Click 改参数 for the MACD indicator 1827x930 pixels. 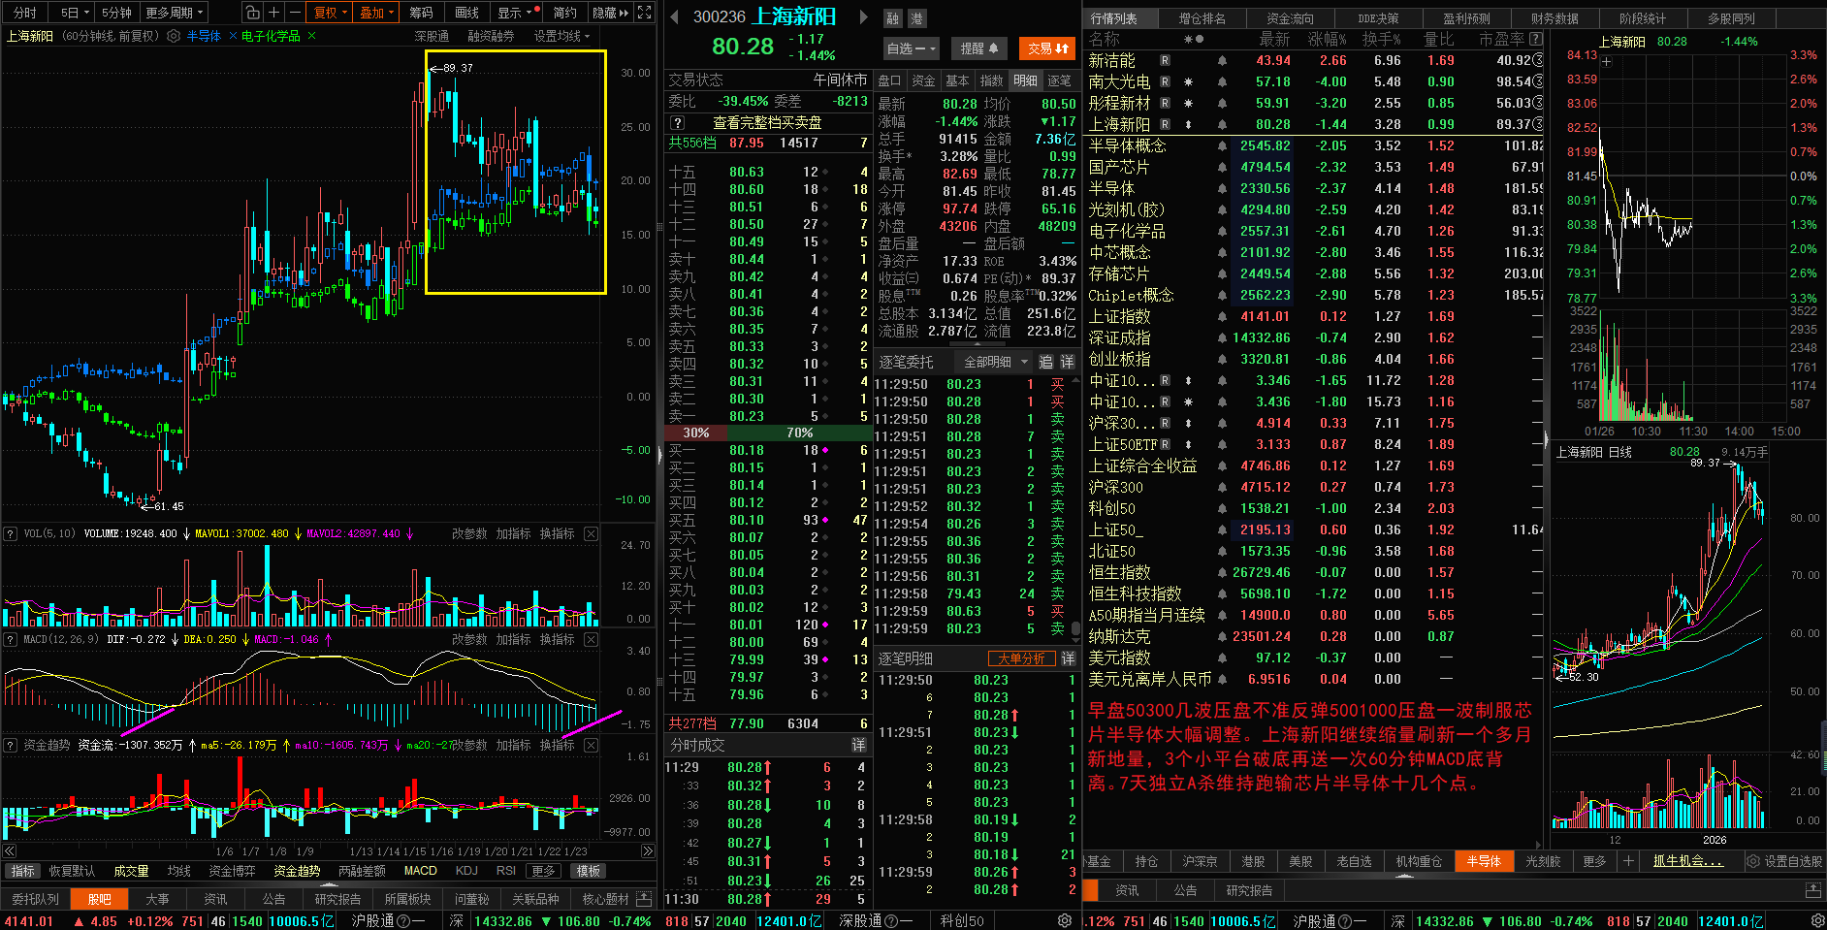pos(469,639)
